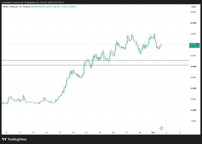
Task: Click the 3.000 price axis label
Action: pos(193,88)
